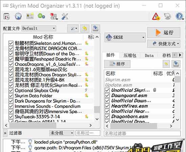The width and height of the screenshot is (186, 152).
Task: Uncheck the Skeleton.and.Human mod checkbox
Action: [11, 43]
